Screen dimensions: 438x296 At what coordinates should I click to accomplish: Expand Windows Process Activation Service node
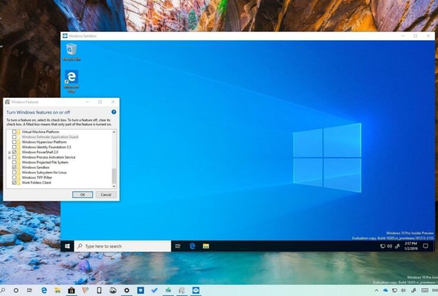click(9, 157)
